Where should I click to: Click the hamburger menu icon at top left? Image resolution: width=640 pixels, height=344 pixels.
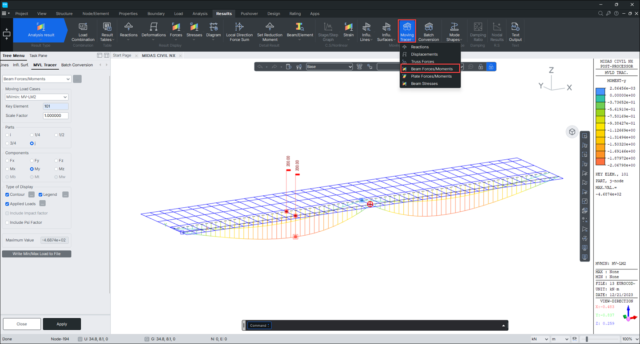pyautogui.click(x=4, y=14)
